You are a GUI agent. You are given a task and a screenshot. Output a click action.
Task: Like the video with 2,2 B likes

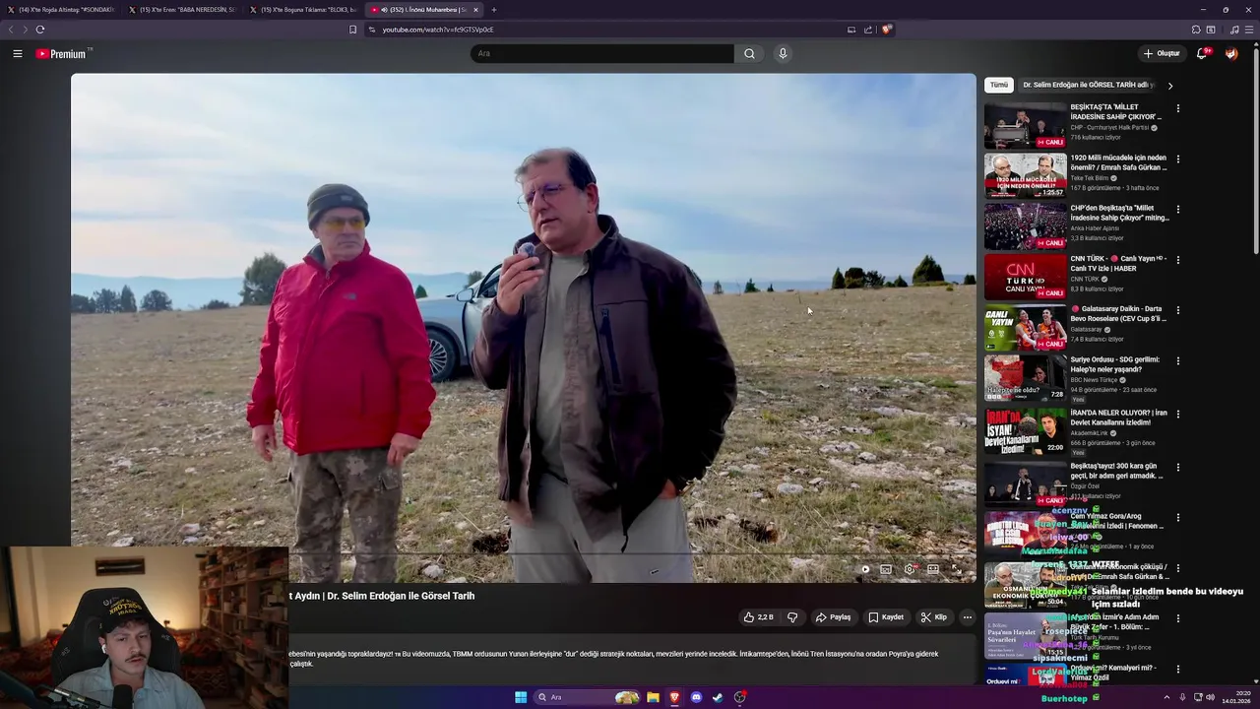coord(759,617)
